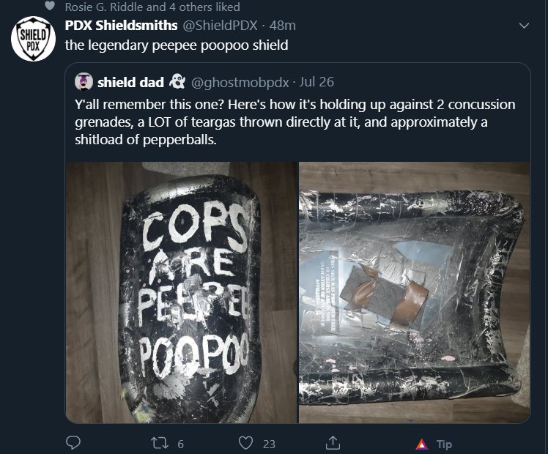The image size is (548, 454).
Task: Open the PDX Shieldsmiths display name
Action: (x=122, y=26)
